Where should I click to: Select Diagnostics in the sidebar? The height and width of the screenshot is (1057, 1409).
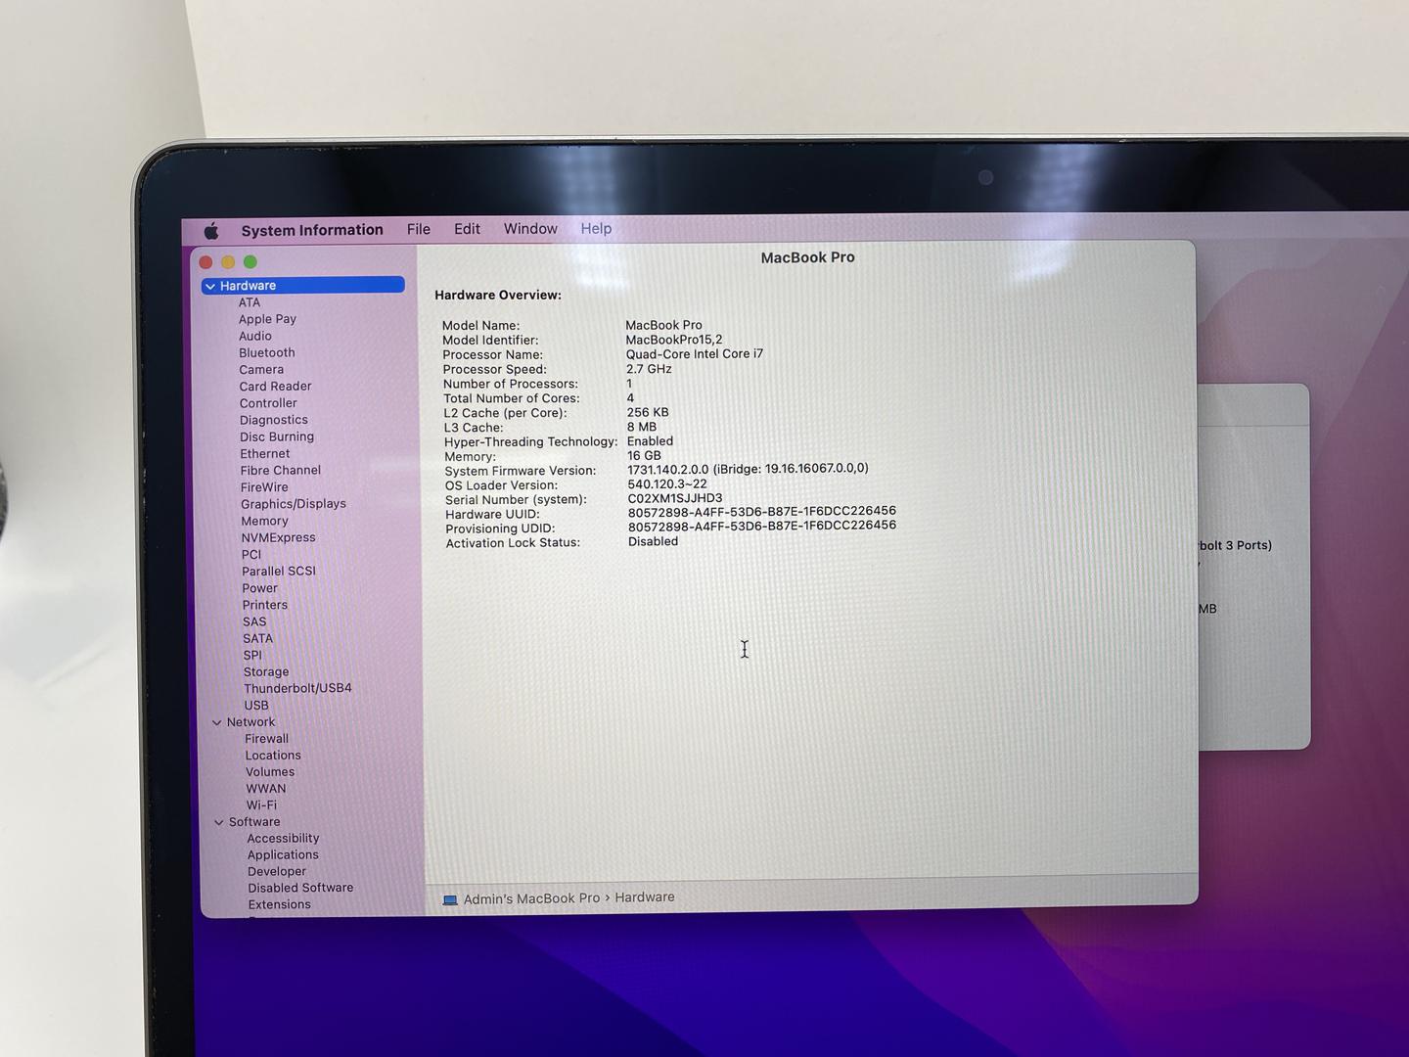click(x=274, y=420)
